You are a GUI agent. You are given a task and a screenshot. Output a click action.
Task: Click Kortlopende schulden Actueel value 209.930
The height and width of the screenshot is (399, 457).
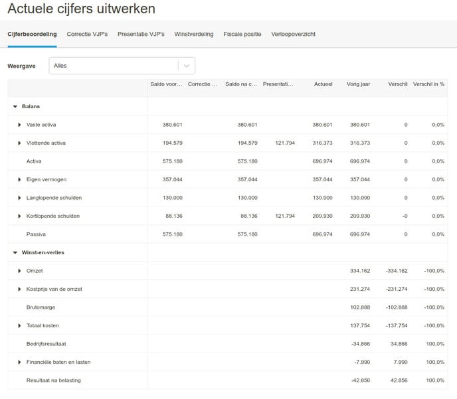point(322,216)
